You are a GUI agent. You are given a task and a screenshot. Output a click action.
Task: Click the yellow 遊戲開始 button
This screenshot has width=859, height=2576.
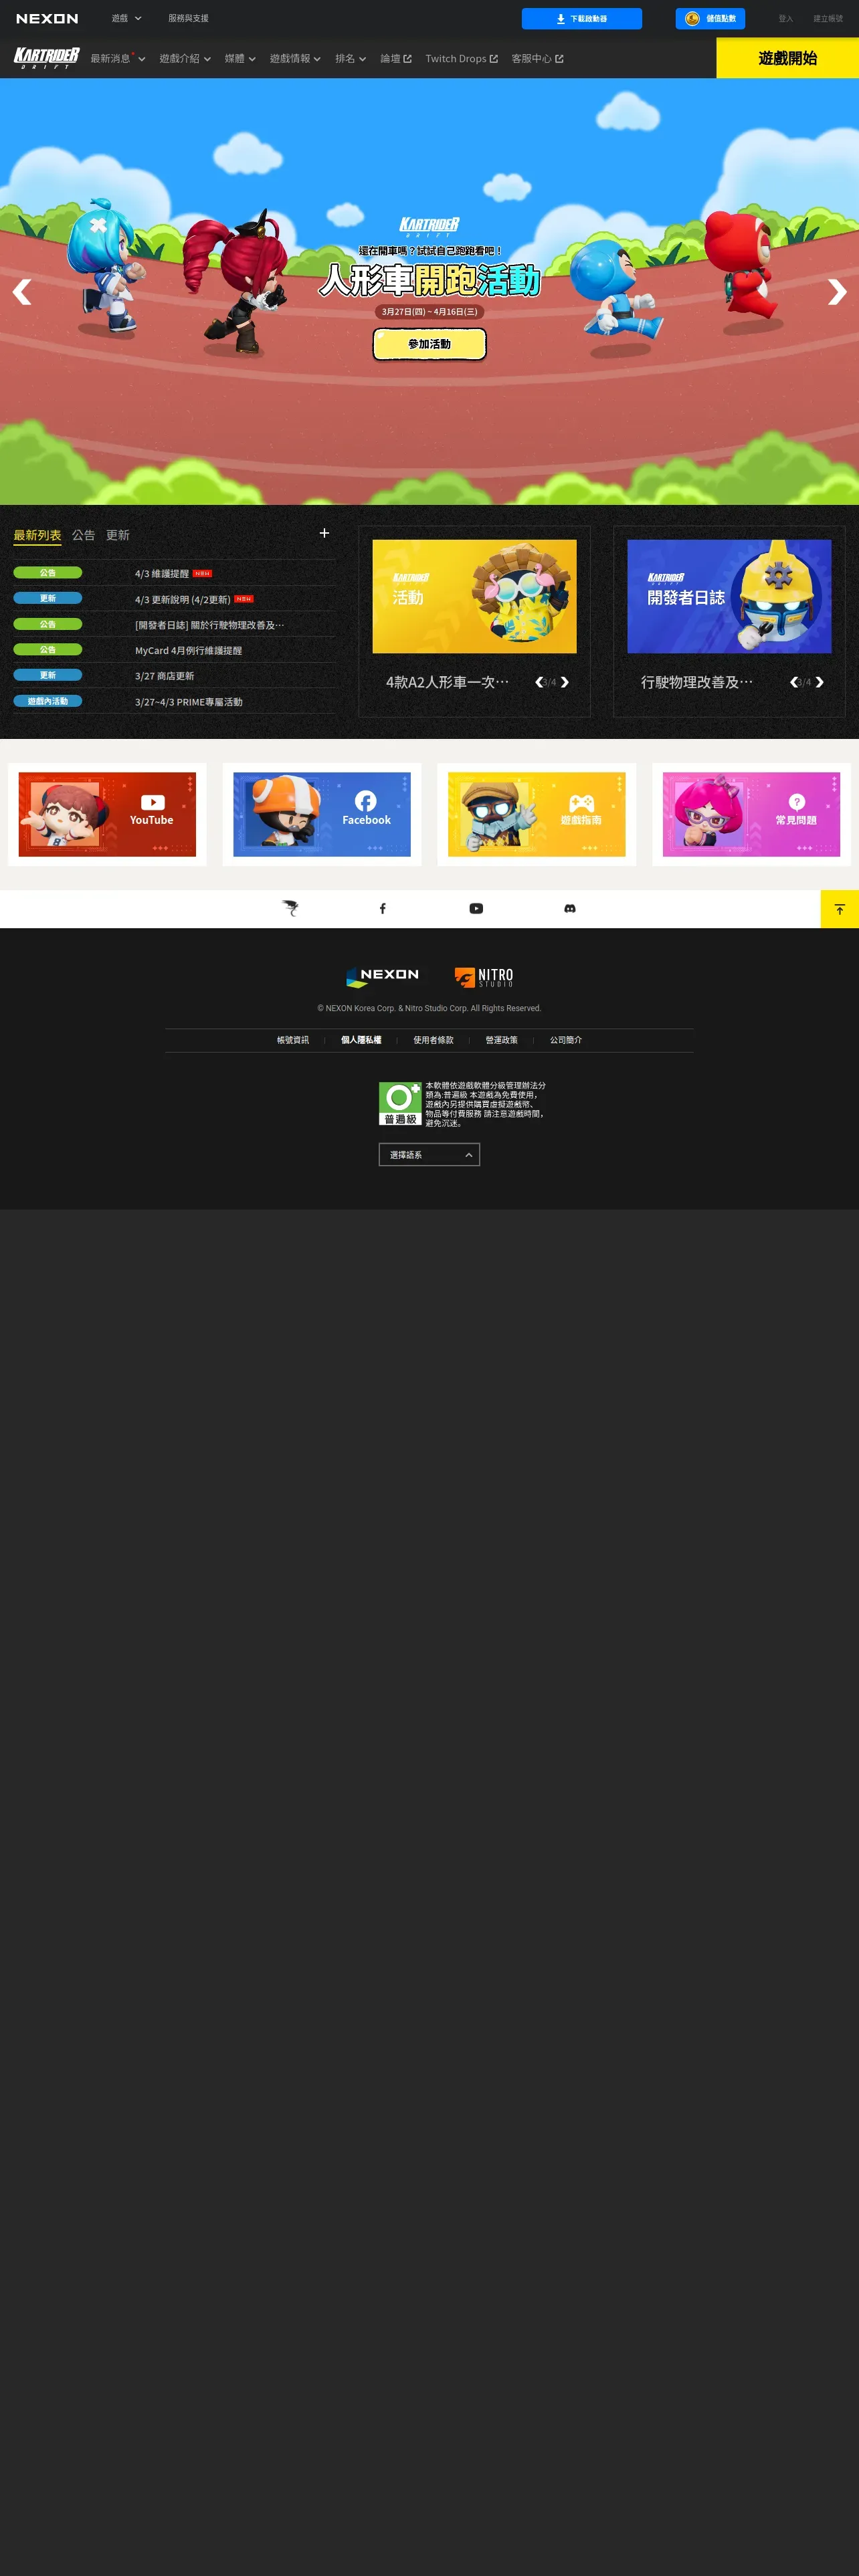788,58
